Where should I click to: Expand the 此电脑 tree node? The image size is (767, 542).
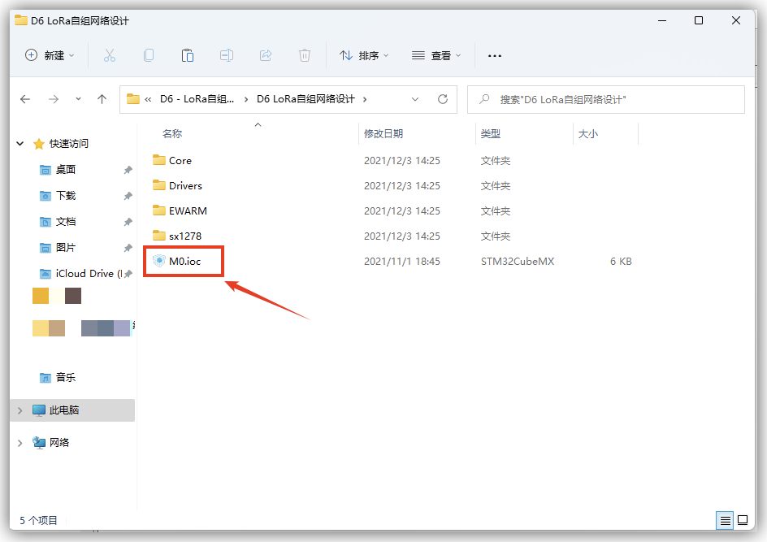tap(18, 410)
